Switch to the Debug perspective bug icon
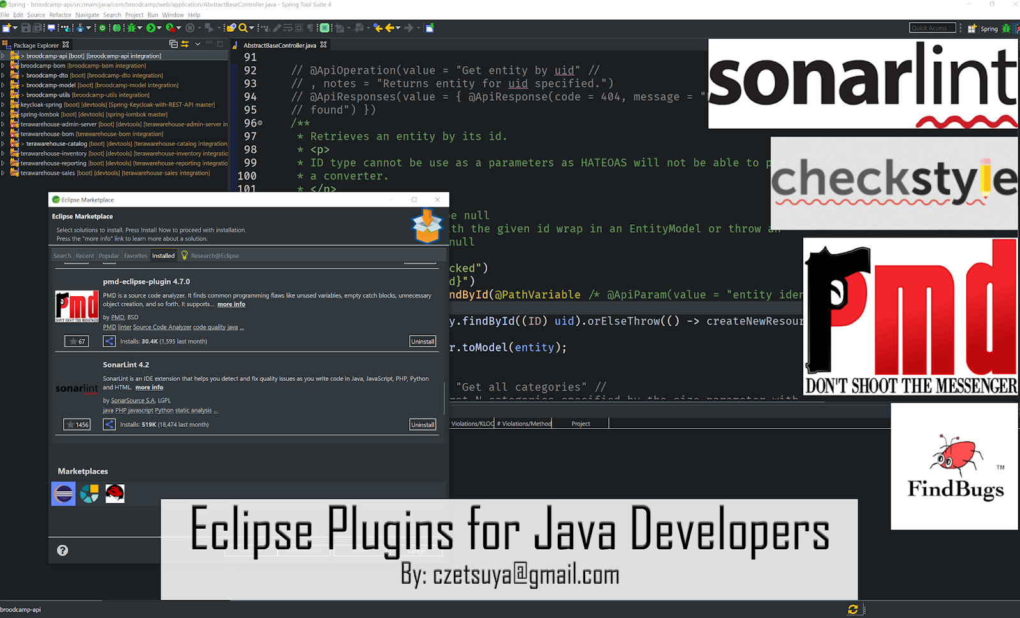The height and width of the screenshot is (618, 1020). [x=1006, y=28]
